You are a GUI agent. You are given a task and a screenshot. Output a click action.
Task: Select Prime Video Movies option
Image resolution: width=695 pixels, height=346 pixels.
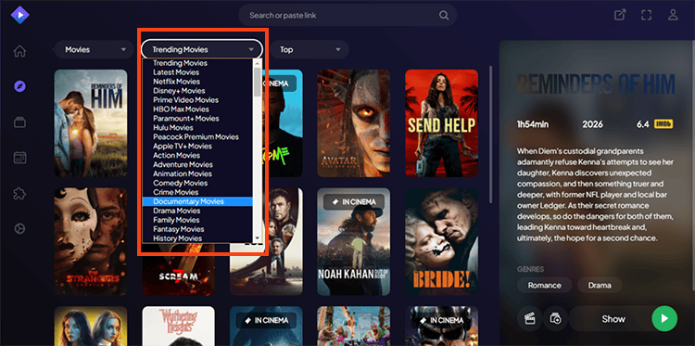tap(197, 100)
